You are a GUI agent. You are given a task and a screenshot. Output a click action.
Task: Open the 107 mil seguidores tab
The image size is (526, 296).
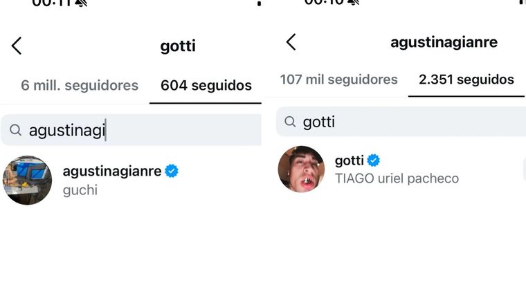(x=338, y=80)
